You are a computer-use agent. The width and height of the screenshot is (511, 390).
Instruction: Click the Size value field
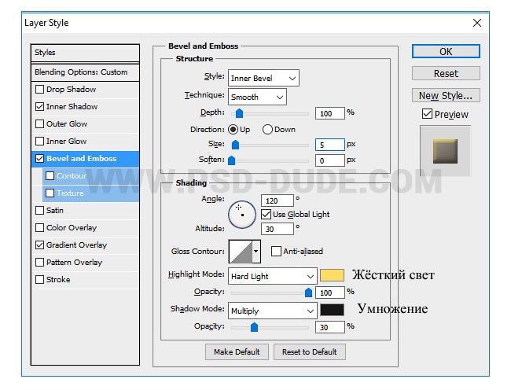point(329,145)
